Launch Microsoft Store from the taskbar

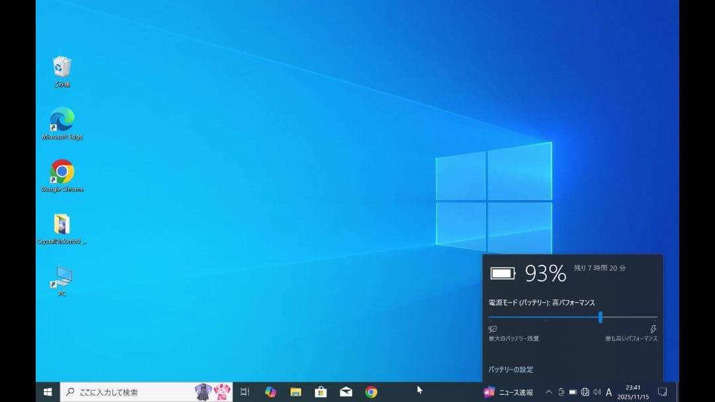(x=321, y=392)
